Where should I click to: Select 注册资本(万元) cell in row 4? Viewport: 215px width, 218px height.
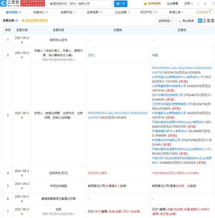tap(58, 173)
